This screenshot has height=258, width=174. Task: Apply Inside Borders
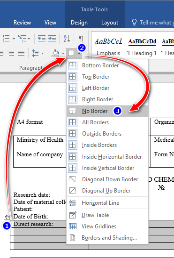pyautogui.click(x=107, y=145)
